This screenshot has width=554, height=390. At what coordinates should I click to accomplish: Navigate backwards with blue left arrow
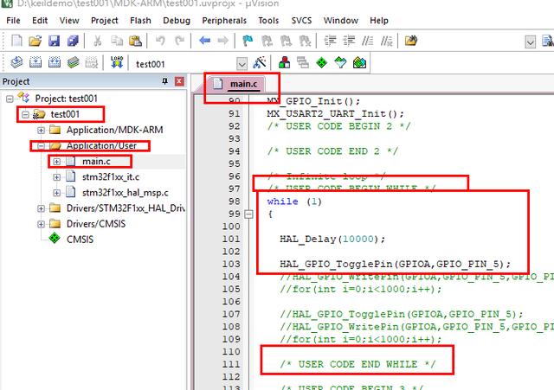(x=204, y=41)
